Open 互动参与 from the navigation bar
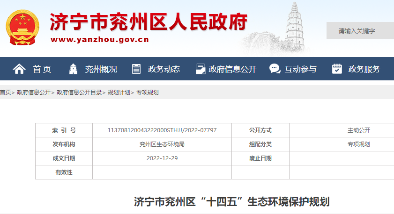This screenshot has height=214, width=394. tap(300, 69)
